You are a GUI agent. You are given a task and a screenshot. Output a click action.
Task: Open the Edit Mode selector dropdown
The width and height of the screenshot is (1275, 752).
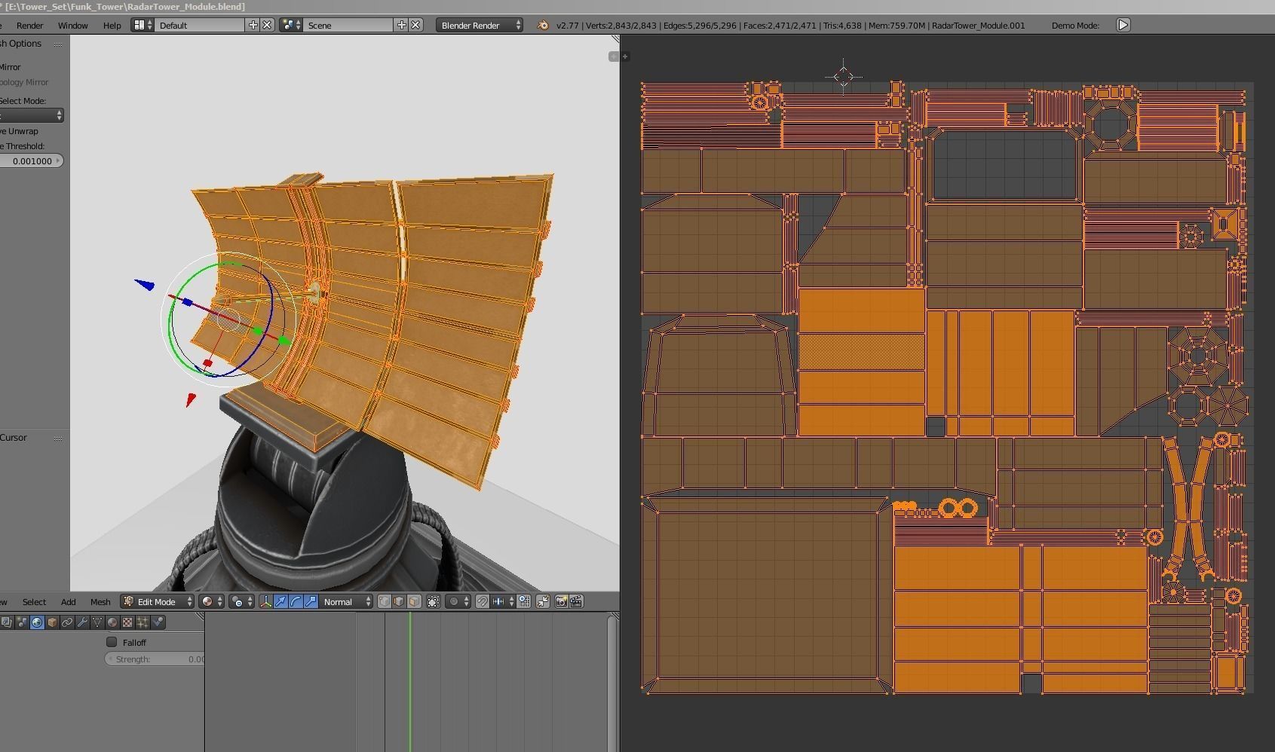(158, 601)
